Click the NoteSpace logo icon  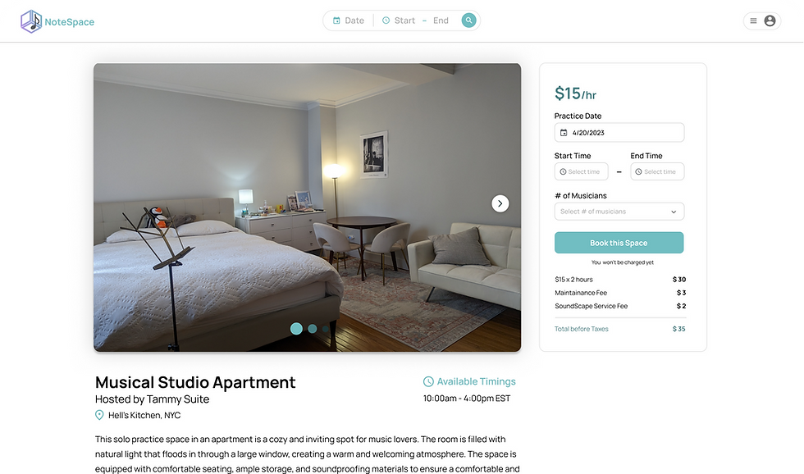(x=31, y=21)
